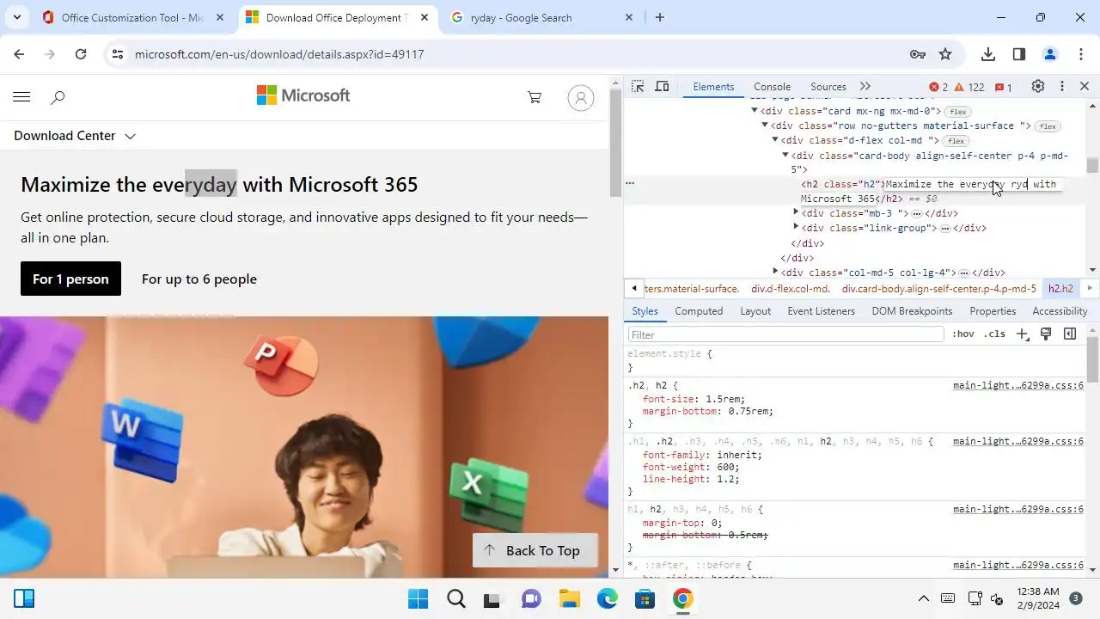This screenshot has width=1100, height=619.
Task: Select the div.d-flex.col-md breadcrumb
Action: [x=791, y=289]
